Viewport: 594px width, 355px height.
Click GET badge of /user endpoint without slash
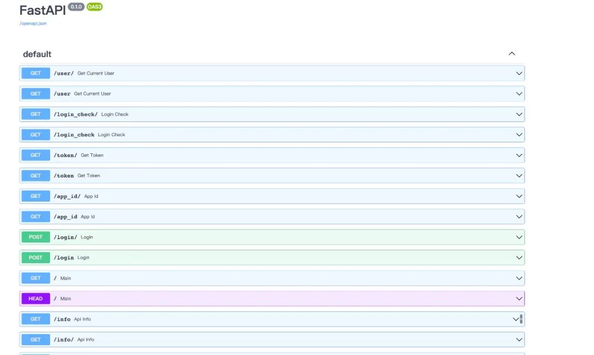tap(36, 93)
